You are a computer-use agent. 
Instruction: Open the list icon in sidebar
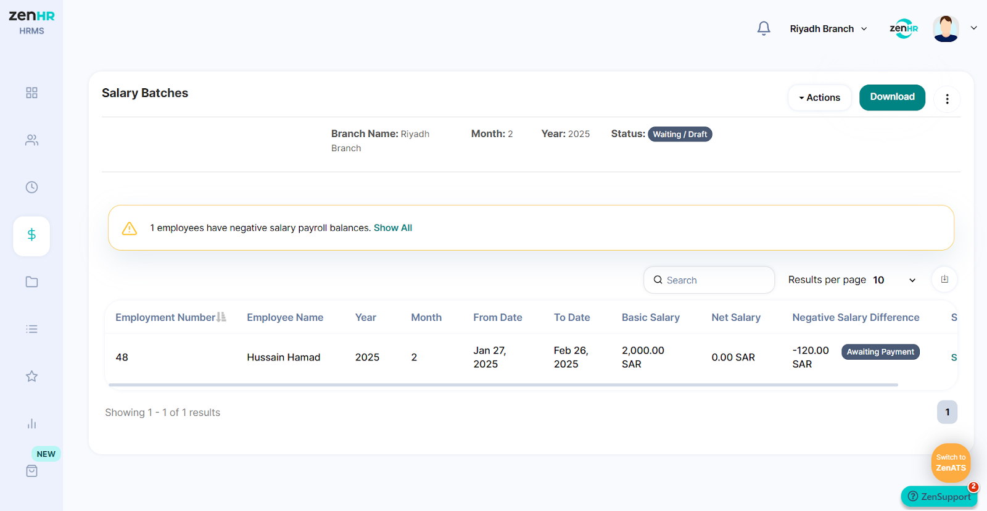(31, 329)
